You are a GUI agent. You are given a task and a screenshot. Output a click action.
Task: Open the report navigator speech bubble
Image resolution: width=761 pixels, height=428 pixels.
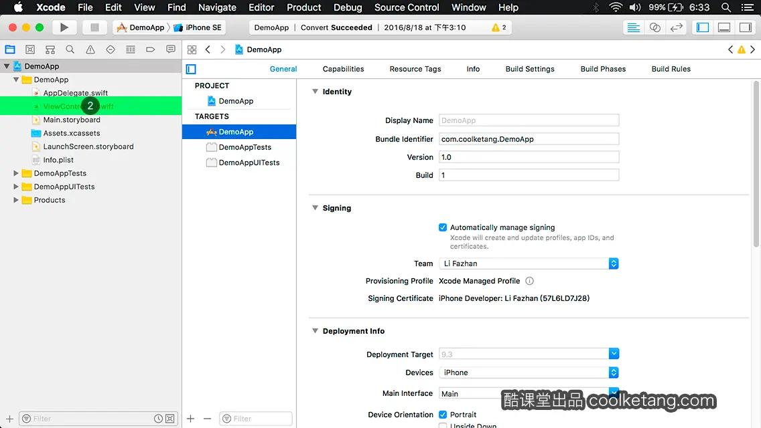170,49
